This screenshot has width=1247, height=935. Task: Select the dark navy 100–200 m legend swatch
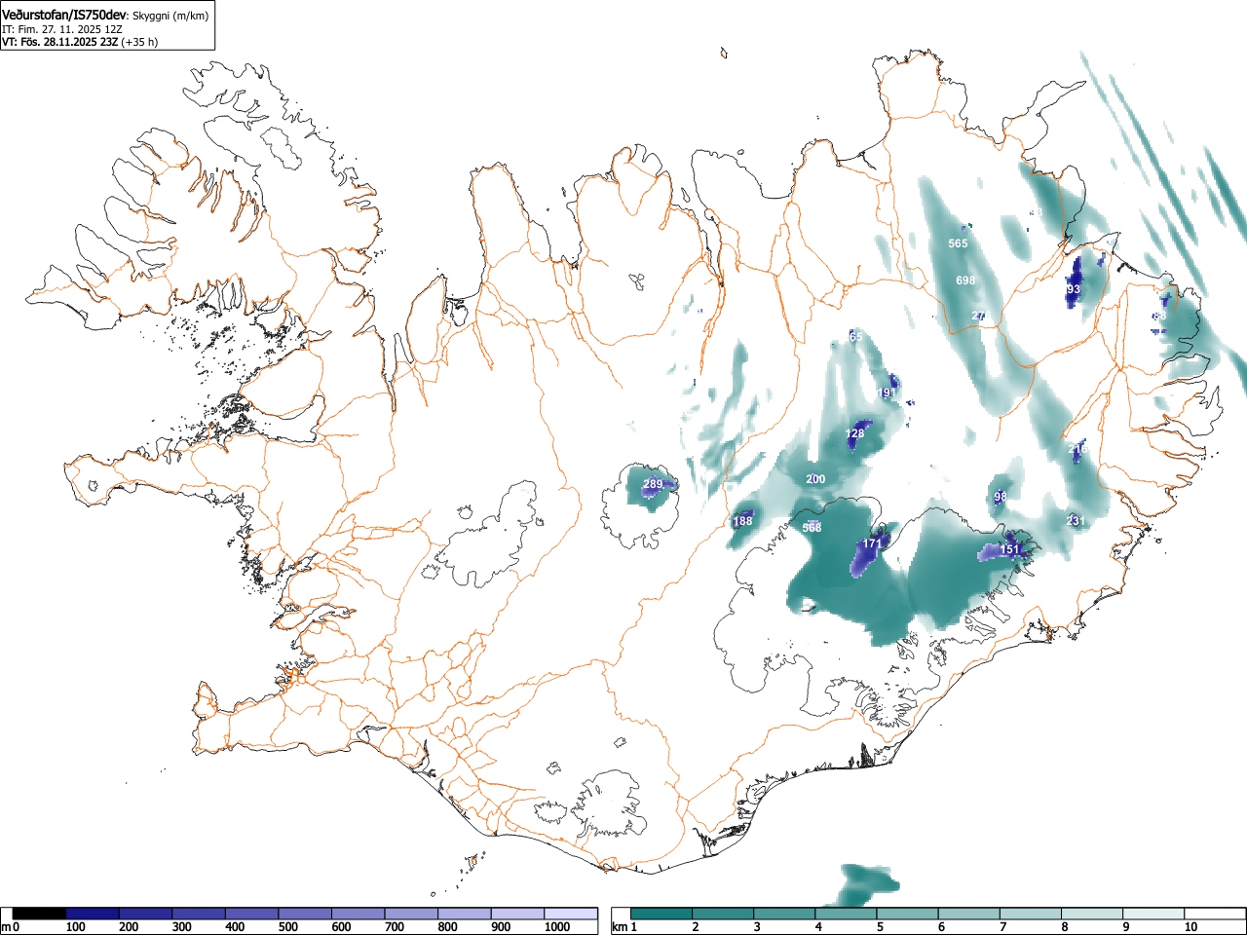pyautogui.click(x=93, y=914)
